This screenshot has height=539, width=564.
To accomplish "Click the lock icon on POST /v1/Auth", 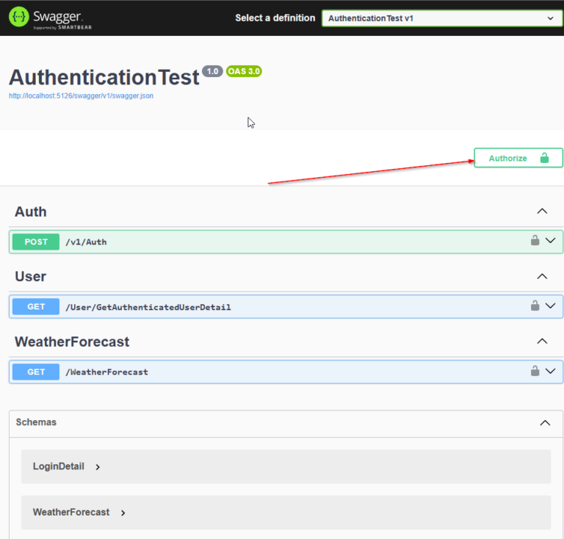I will [x=535, y=240].
